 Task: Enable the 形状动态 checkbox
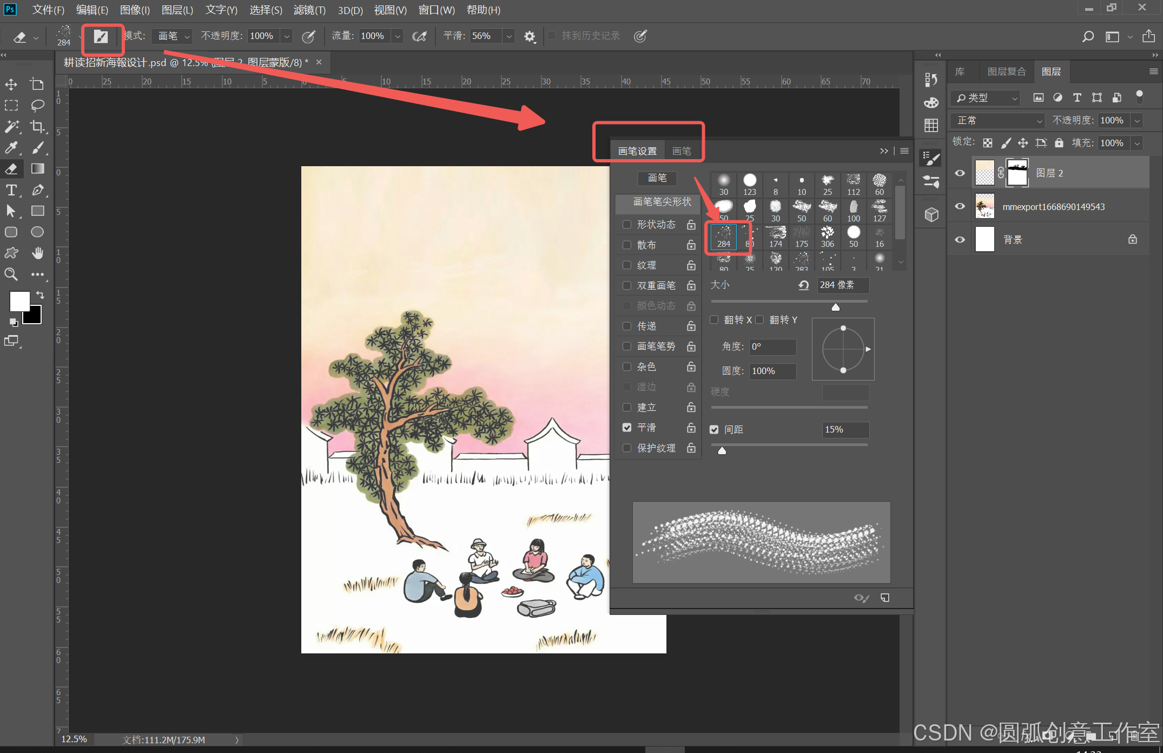tap(627, 224)
